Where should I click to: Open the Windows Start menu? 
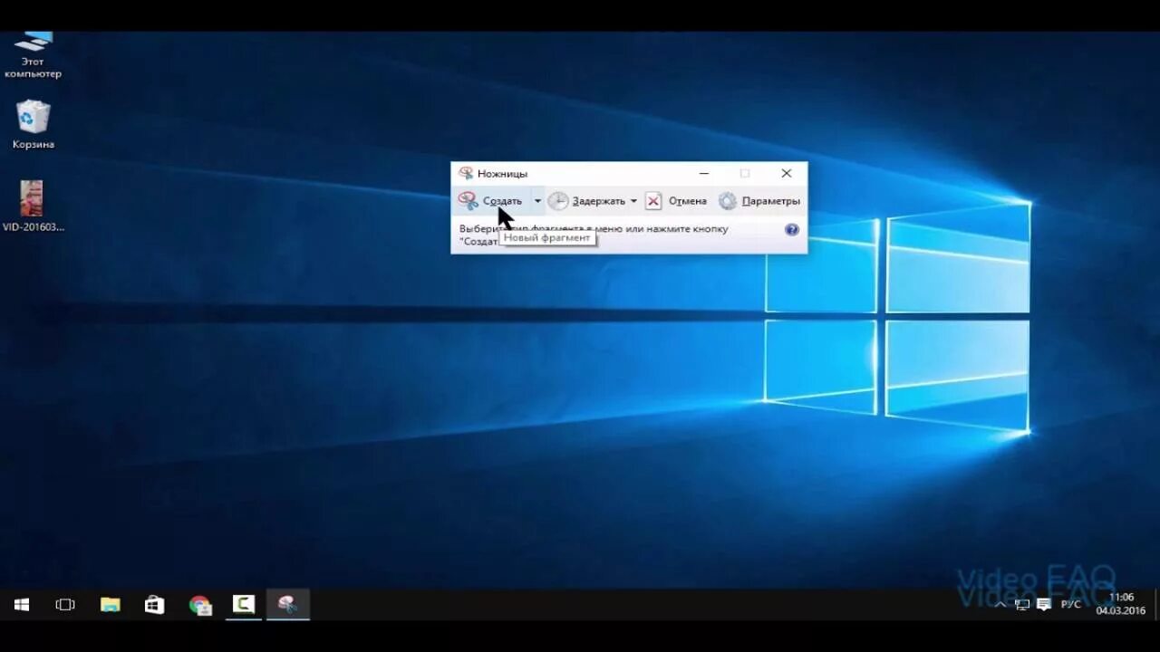pos(22,605)
